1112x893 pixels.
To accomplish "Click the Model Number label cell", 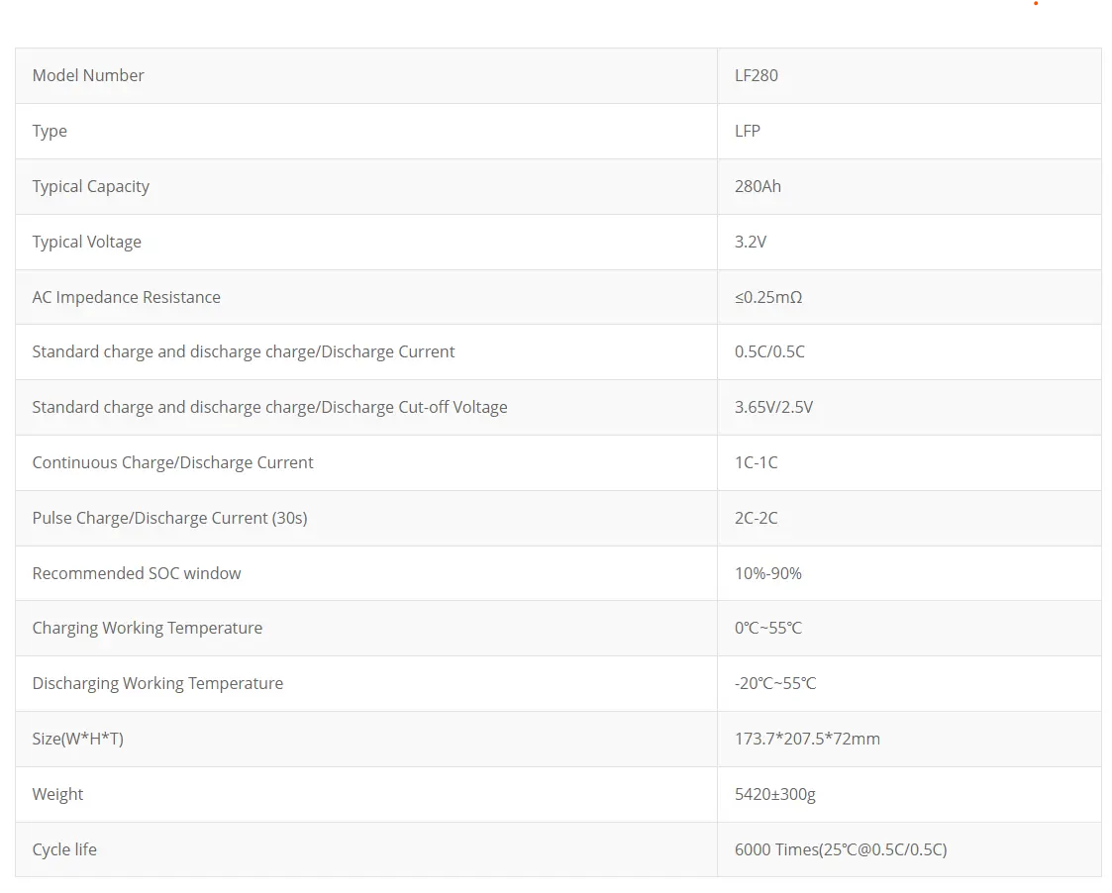I will (88, 75).
